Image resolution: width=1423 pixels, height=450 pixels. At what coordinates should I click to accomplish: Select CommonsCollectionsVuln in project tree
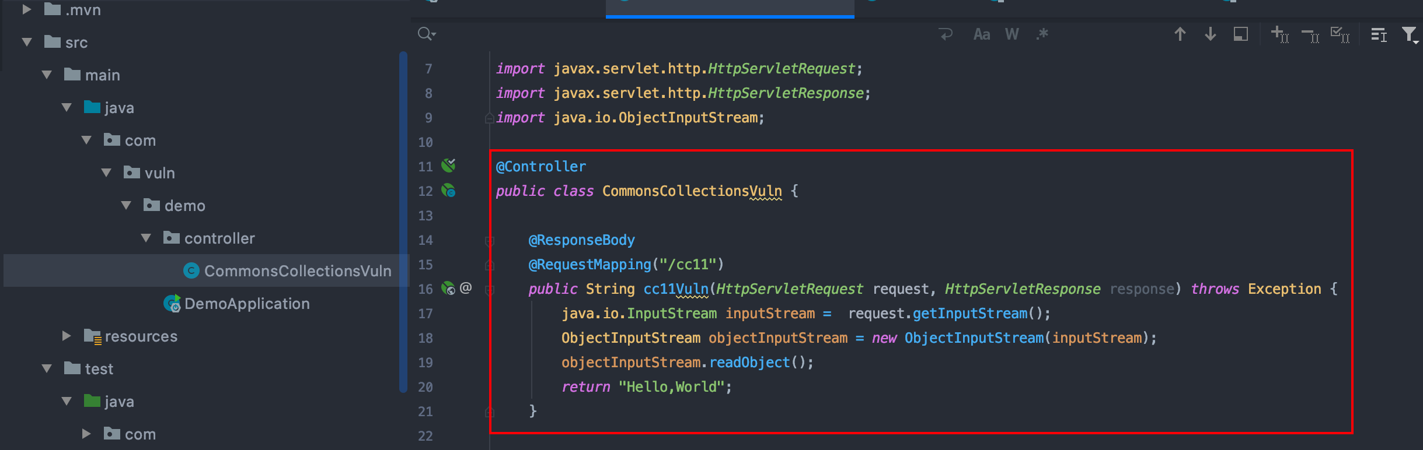click(297, 271)
